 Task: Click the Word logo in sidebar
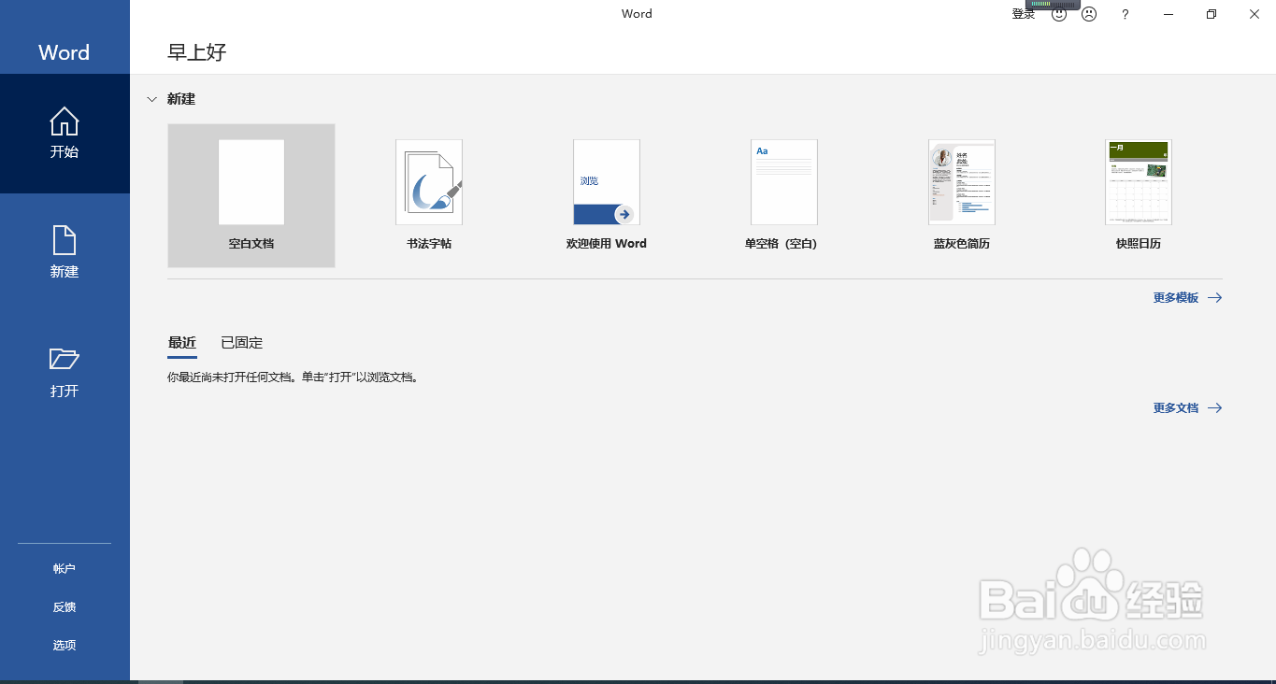coord(64,52)
